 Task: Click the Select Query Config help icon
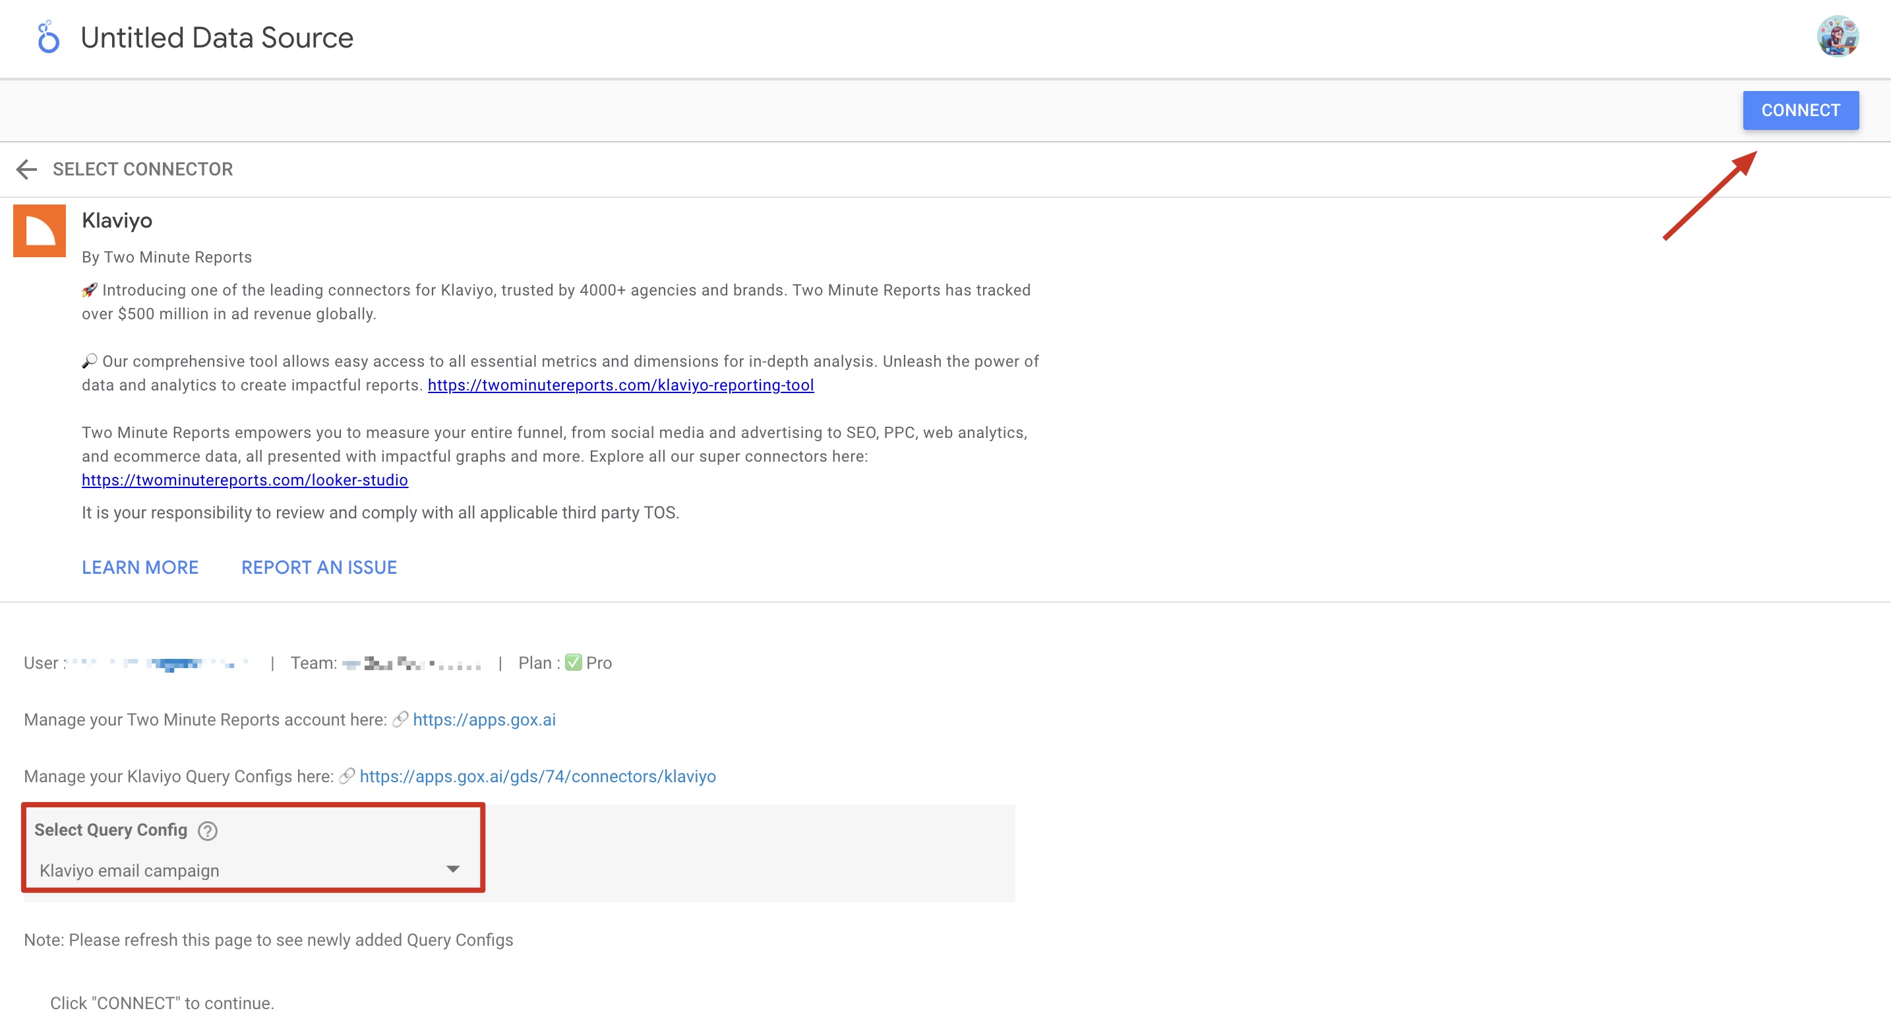(208, 830)
